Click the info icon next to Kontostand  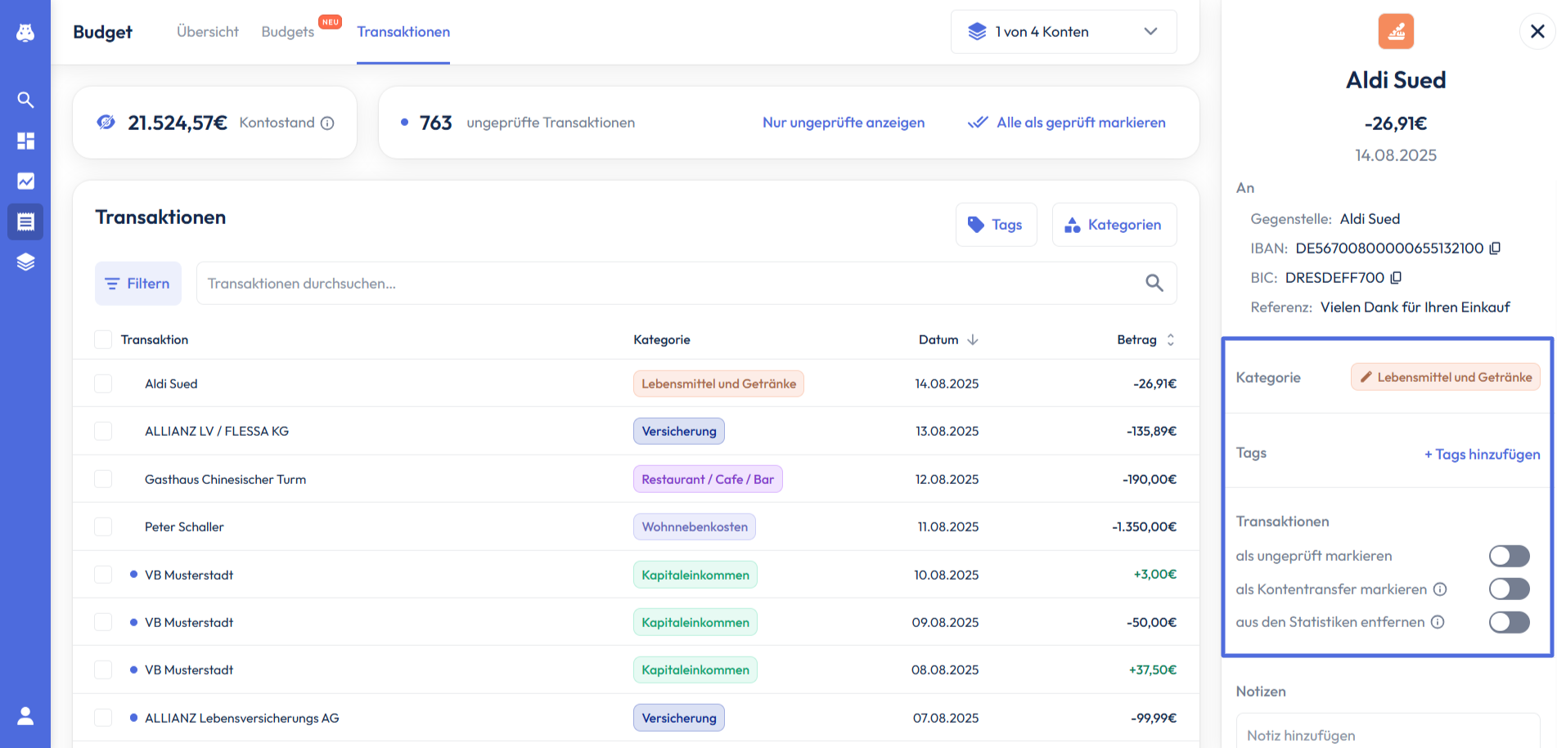click(327, 123)
